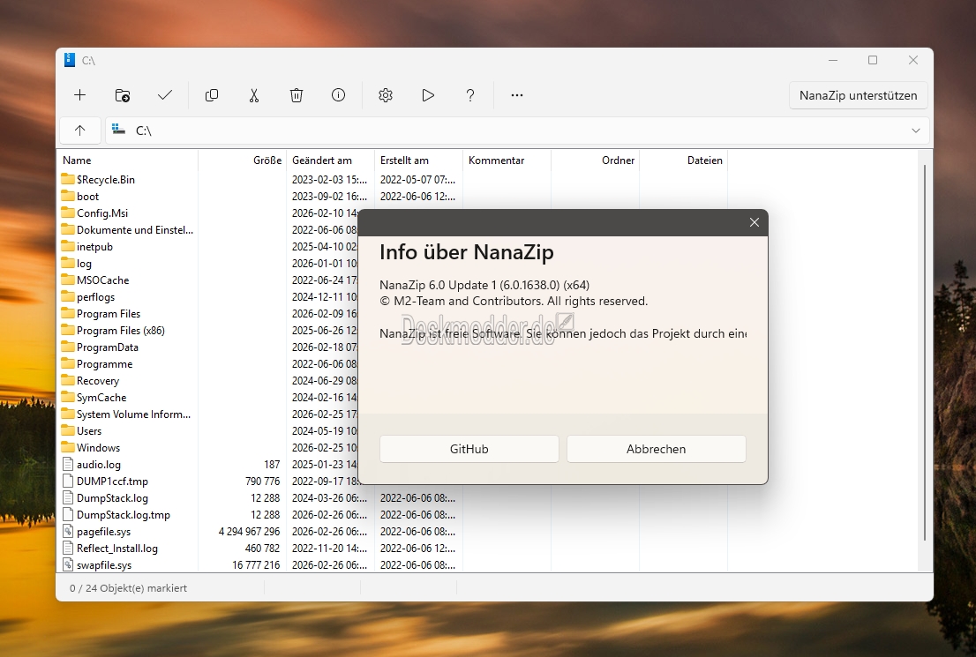The image size is (976, 657).
Task: Open settings with the gear icon
Action: coord(386,95)
